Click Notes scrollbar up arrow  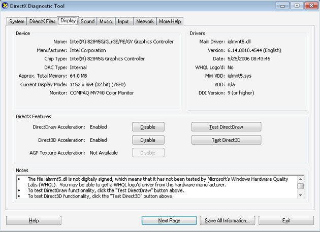(x=300, y=179)
